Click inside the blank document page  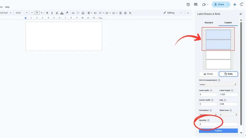click(x=64, y=36)
